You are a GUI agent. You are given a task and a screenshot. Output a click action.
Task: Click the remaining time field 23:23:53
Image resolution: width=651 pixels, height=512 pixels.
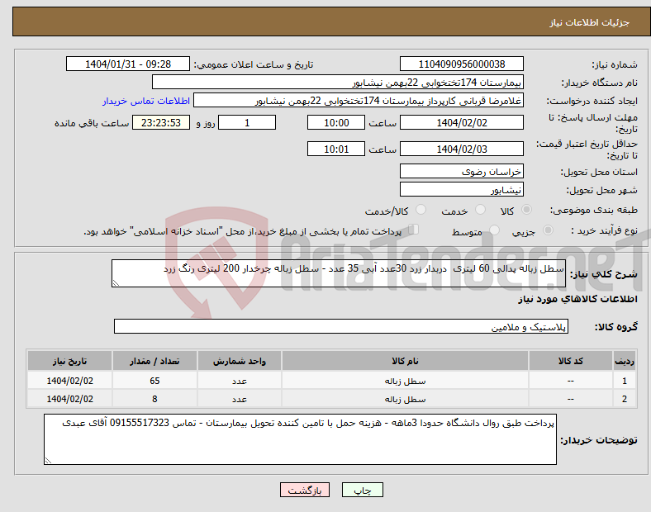[x=160, y=122]
